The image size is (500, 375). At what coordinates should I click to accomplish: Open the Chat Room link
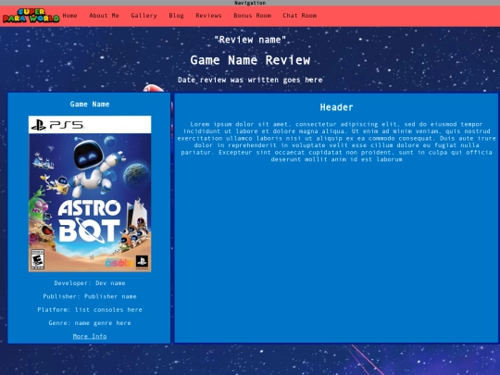coord(300,16)
